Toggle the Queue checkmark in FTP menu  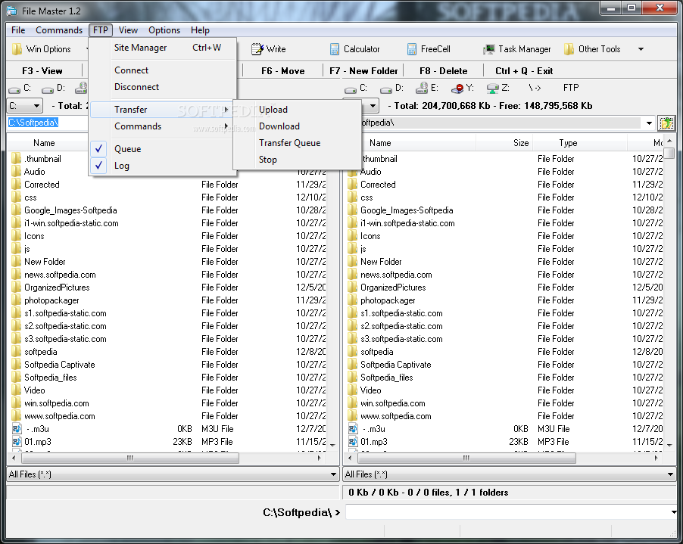(99, 149)
